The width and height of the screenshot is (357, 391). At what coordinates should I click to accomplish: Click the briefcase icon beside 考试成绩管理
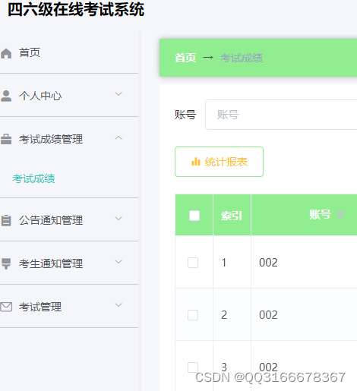(6, 139)
